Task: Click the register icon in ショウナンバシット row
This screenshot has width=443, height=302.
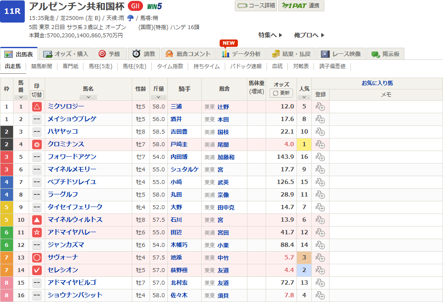Action: click(x=320, y=295)
